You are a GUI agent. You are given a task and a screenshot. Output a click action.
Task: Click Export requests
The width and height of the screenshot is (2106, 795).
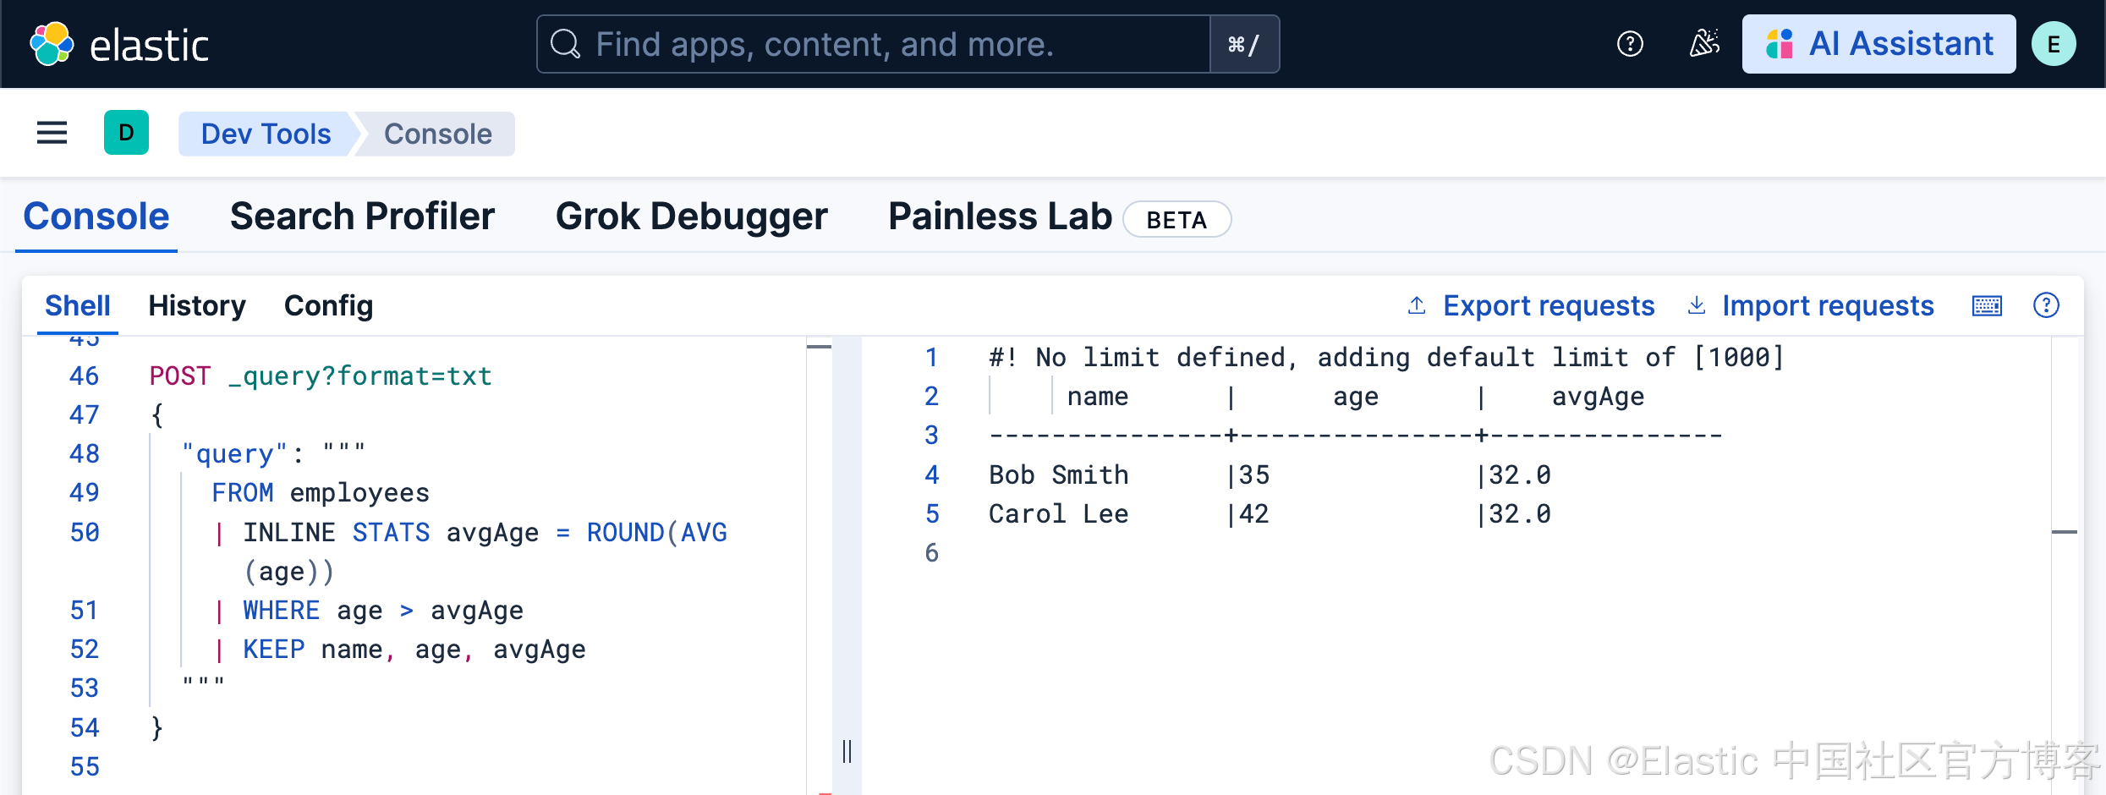pos(1531,305)
